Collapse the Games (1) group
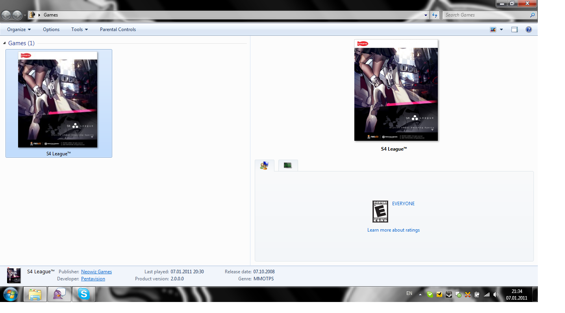The height and width of the screenshot is (313, 565). (x=5, y=43)
